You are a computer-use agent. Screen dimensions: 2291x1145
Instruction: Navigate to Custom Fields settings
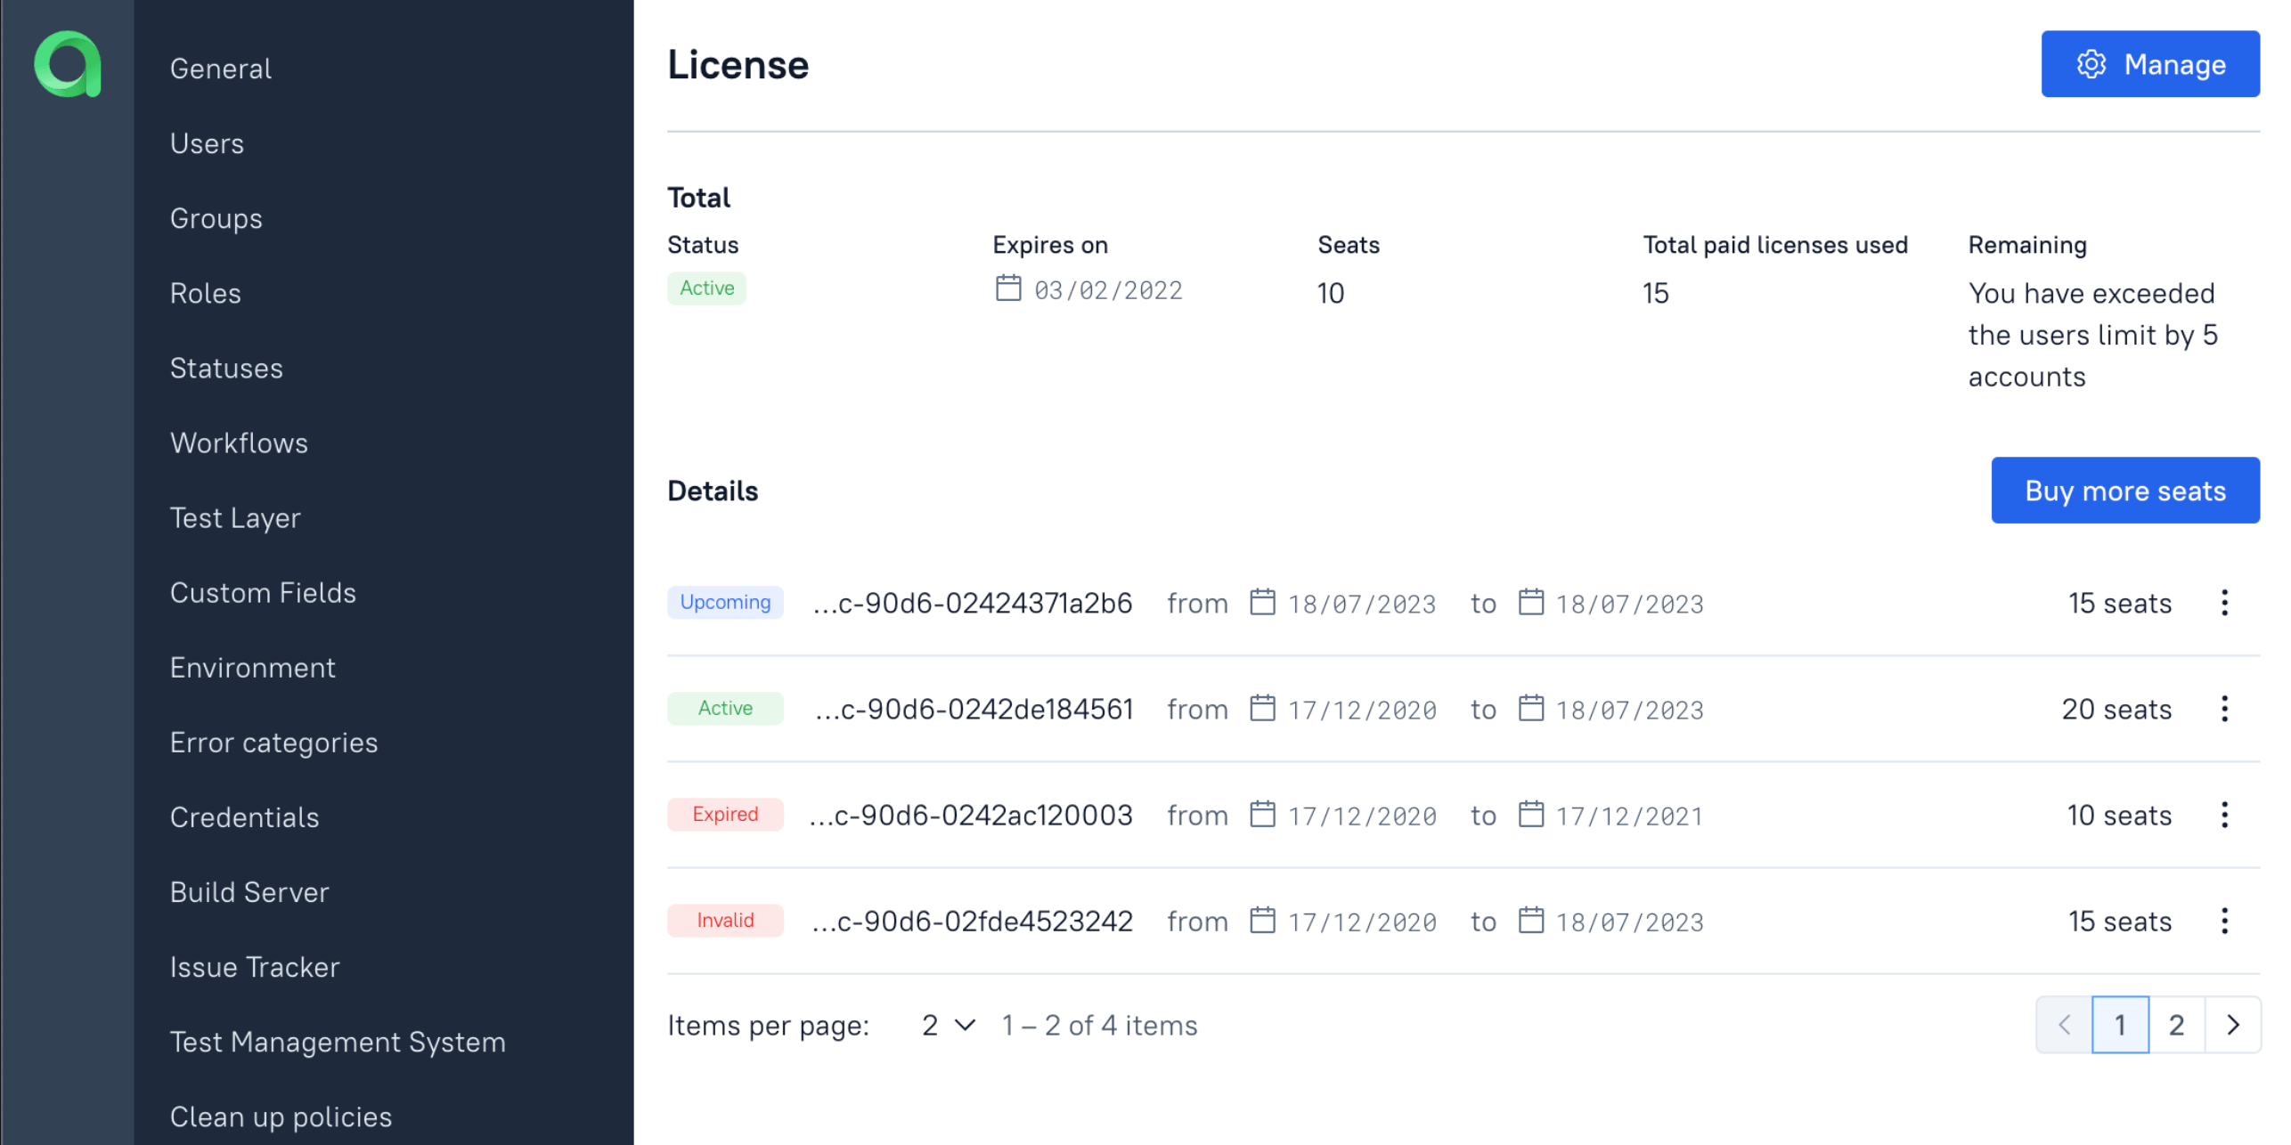pyautogui.click(x=263, y=593)
